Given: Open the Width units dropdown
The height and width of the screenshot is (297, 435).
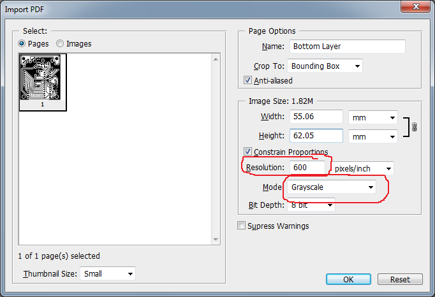Looking at the screenshot, I should point(373,117).
